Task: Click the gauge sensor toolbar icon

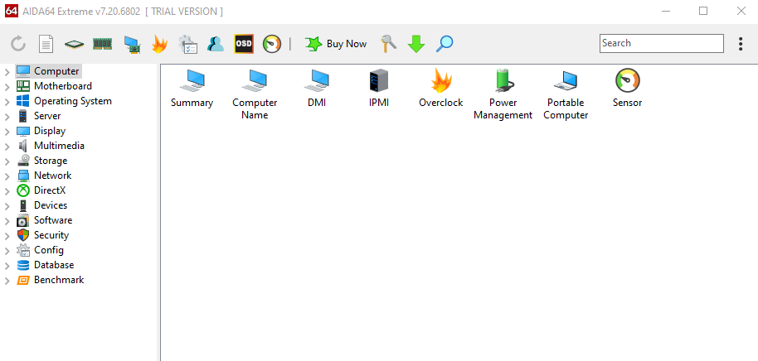Action: click(272, 44)
